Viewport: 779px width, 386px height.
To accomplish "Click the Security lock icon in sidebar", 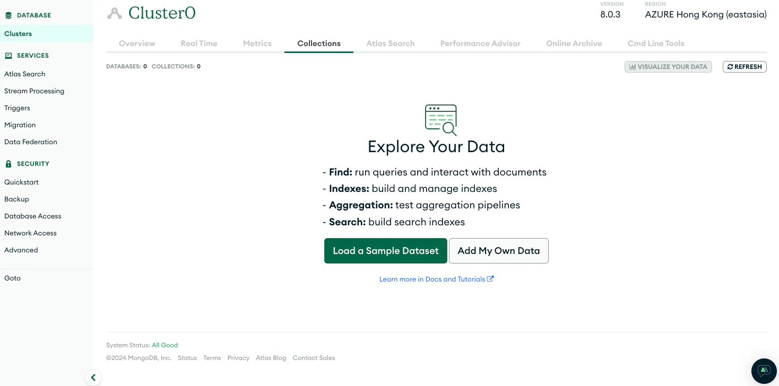I will tap(8, 164).
